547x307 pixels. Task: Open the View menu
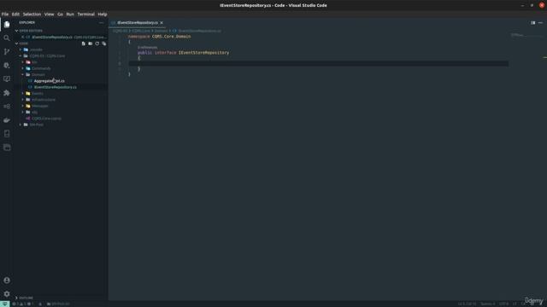(x=50, y=14)
